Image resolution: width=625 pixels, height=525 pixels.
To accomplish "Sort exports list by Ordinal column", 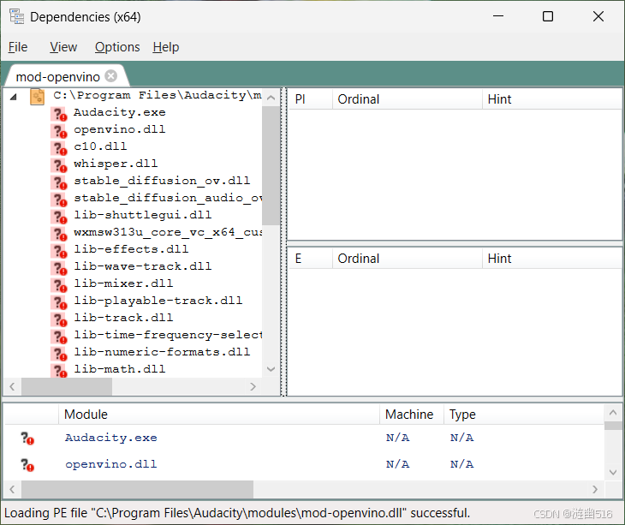I will coord(408,259).
